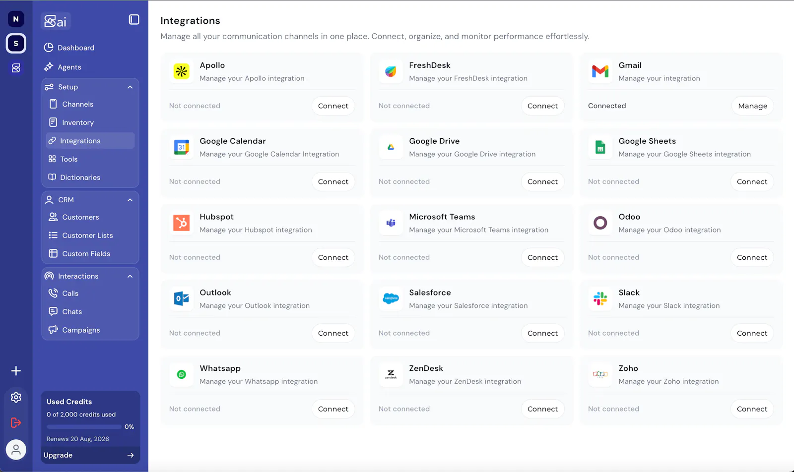Click the red logout icon
This screenshot has height=472, width=794.
(x=16, y=422)
